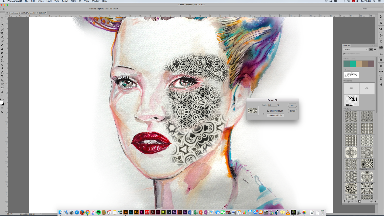The image size is (384, 216).
Task: Open the Libraries panel tab
Action: coord(347,45)
